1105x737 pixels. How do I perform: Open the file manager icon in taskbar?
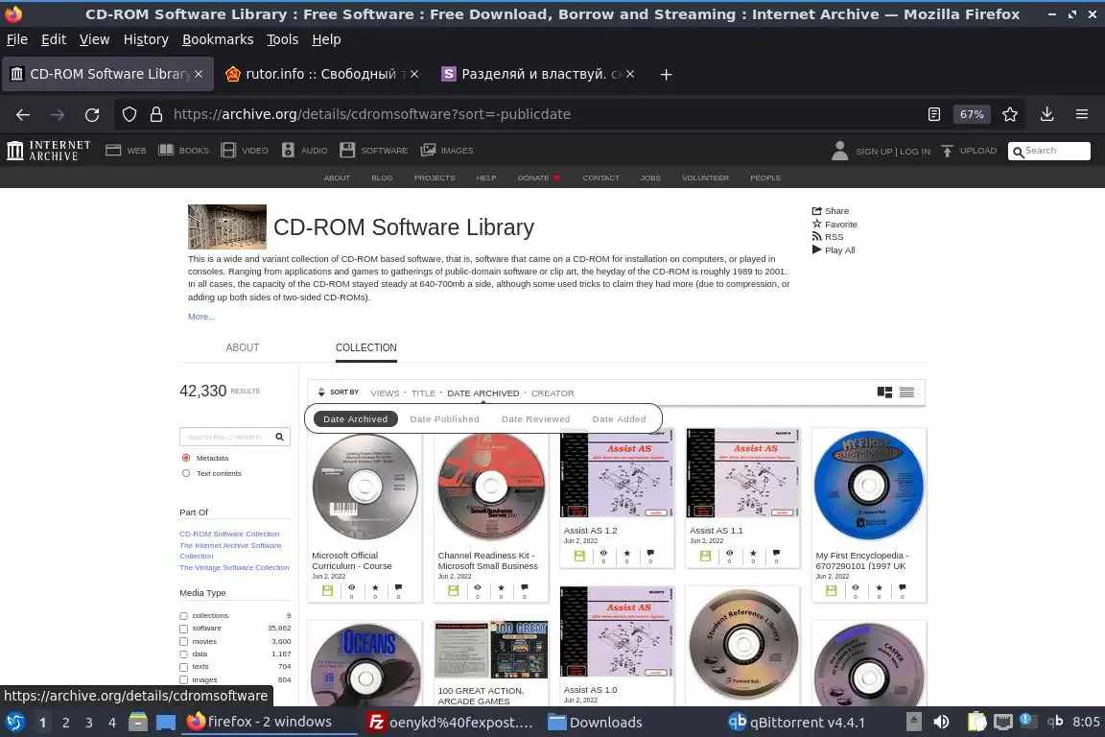(x=138, y=722)
